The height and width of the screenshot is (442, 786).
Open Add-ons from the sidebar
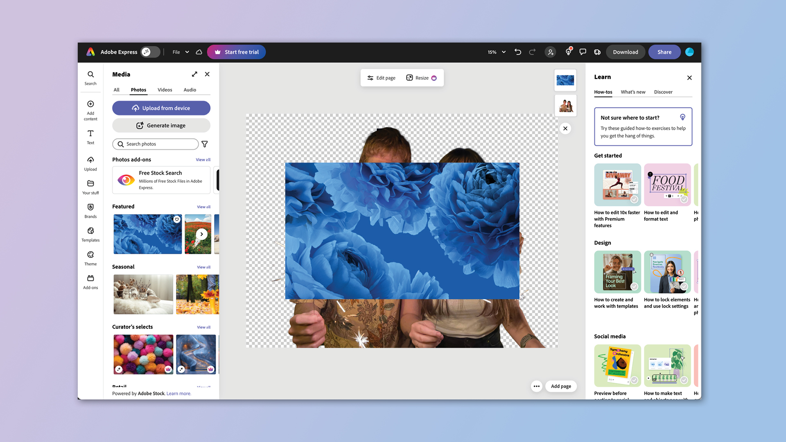(x=90, y=281)
